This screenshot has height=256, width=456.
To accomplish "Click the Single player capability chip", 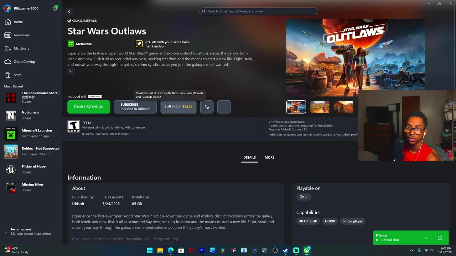I will pyautogui.click(x=352, y=221).
